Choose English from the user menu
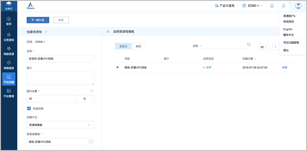Viewport: 307px width, 151px height. tap(288, 29)
